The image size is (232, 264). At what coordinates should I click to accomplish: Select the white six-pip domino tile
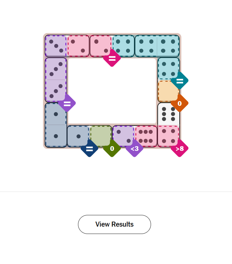click(x=168, y=114)
